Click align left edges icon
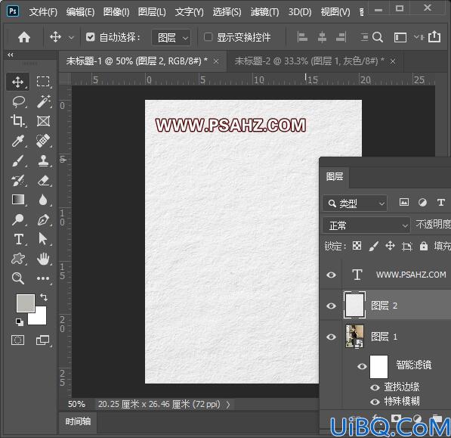 point(302,37)
